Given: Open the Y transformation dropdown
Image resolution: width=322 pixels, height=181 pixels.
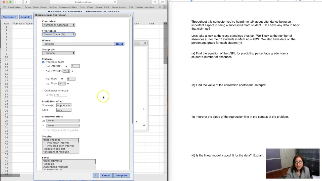Looking at the screenshot, I should 63,126.
